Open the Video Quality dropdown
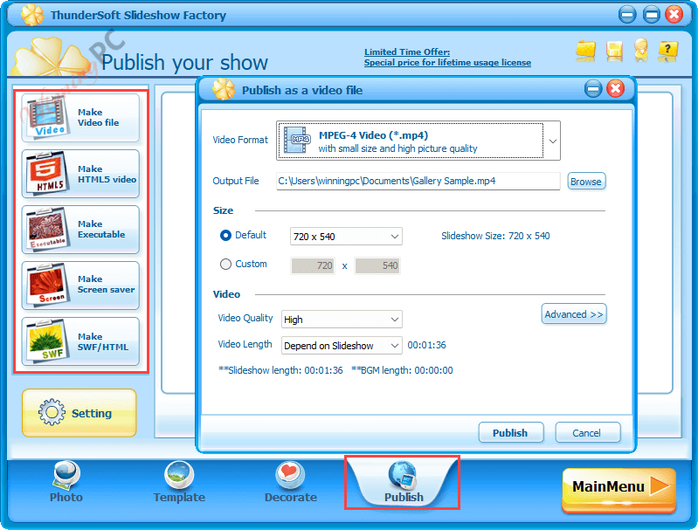 pos(342,320)
